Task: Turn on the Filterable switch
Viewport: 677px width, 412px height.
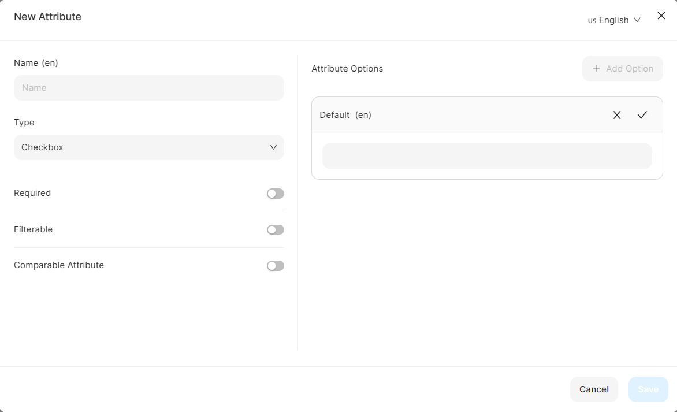Action: pyautogui.click(x=276, y=230)
